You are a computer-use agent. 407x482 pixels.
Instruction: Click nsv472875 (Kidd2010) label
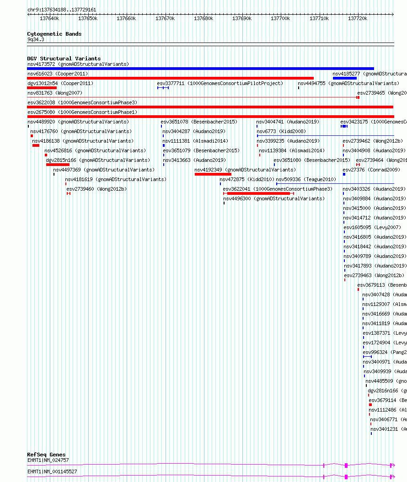coord(247,179)
